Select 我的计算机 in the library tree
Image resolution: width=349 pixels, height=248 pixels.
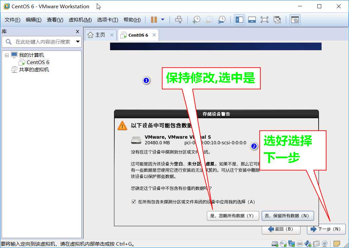[31, 55]
